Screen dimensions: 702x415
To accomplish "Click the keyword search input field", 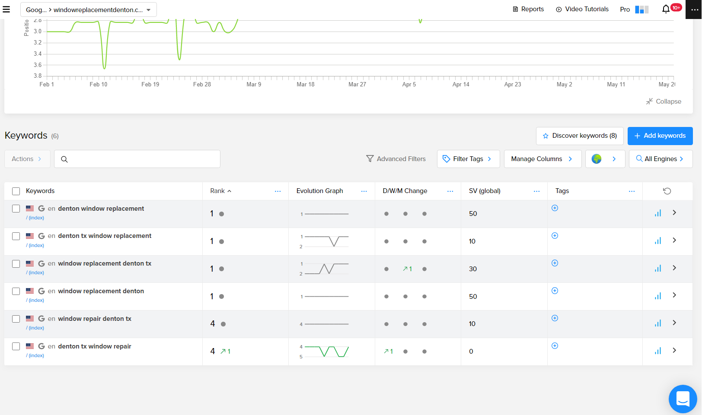I will click(x=143, y=159).
